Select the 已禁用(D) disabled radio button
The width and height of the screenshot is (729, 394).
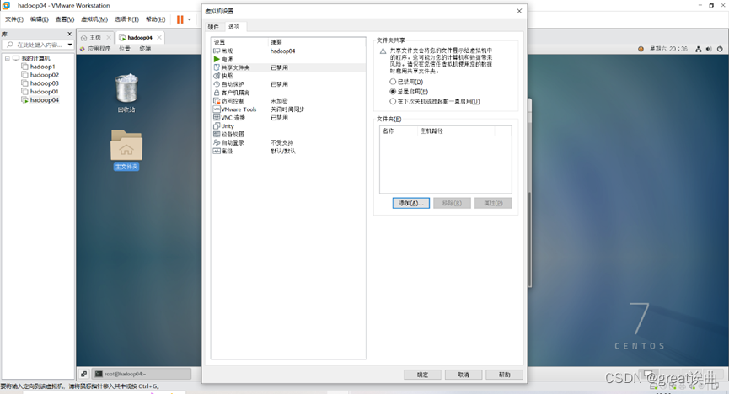pyautogui.click(x=393, y=82)
